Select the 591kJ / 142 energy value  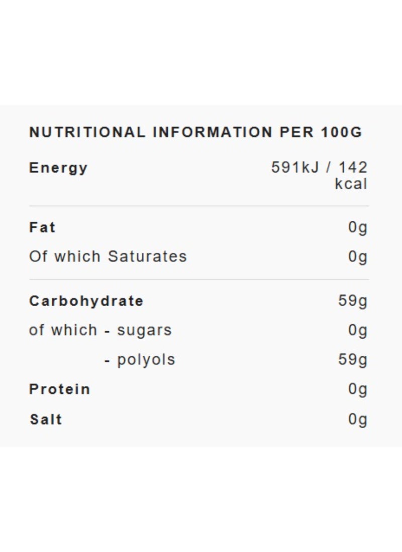click(x=319, y=167)
